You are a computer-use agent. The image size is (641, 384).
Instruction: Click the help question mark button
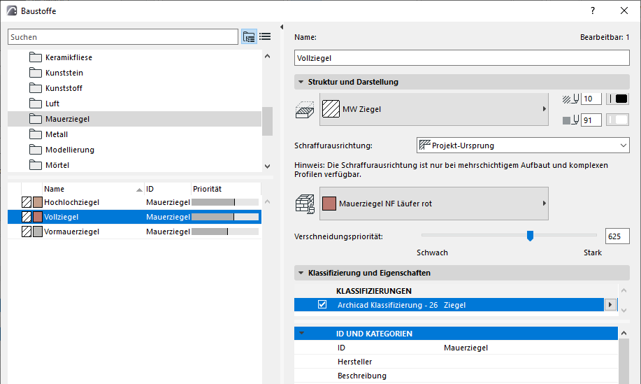click(593, 10)
